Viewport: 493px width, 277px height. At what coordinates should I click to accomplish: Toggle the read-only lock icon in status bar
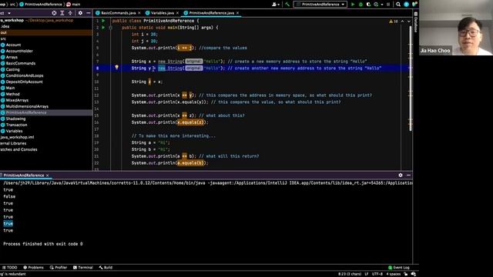(406, 274)
